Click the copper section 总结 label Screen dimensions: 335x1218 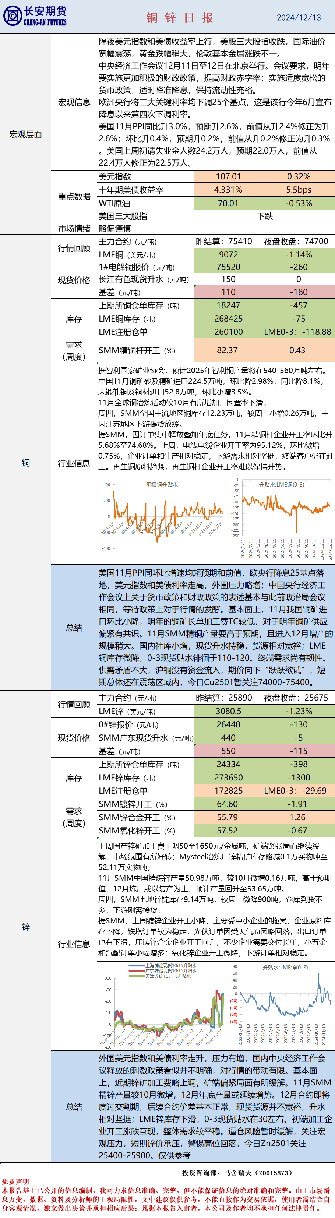[74, 628]
